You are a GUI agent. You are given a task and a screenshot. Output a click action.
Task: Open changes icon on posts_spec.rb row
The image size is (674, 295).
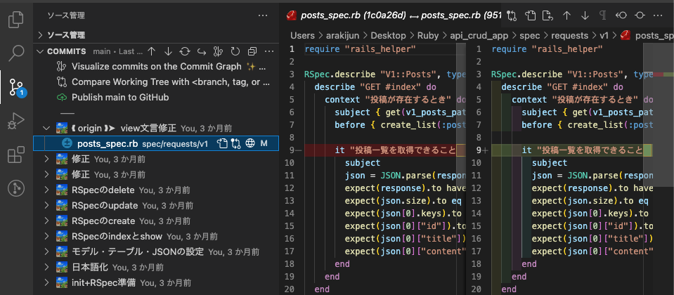point(235,143)
